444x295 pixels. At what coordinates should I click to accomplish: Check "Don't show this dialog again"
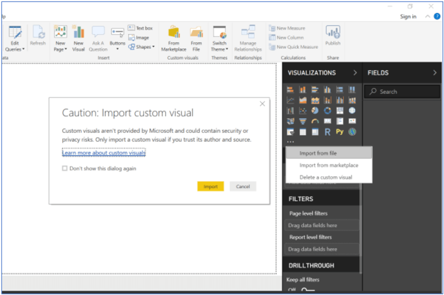click(65, 169)
